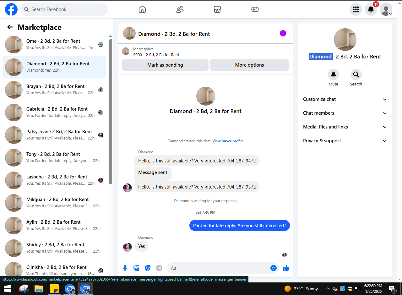Click the message ending 704-287-9372
This screenshot has height=295, width=402.
197,187
